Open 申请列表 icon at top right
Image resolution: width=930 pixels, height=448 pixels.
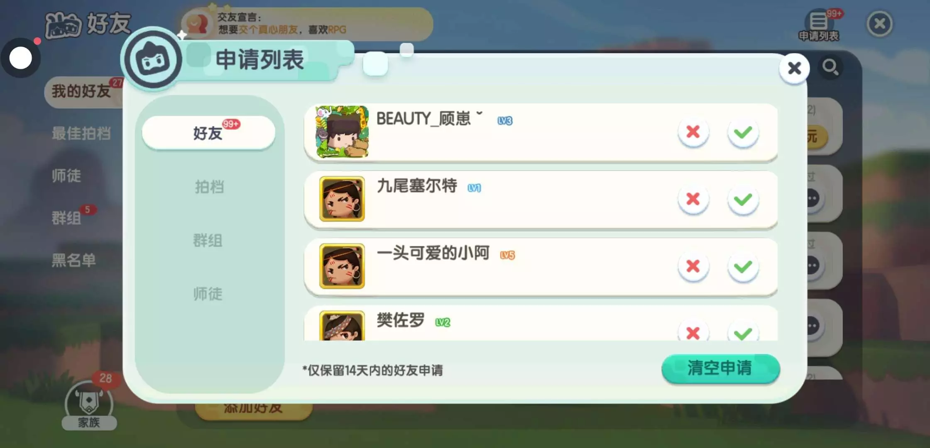tap(819, 25)
